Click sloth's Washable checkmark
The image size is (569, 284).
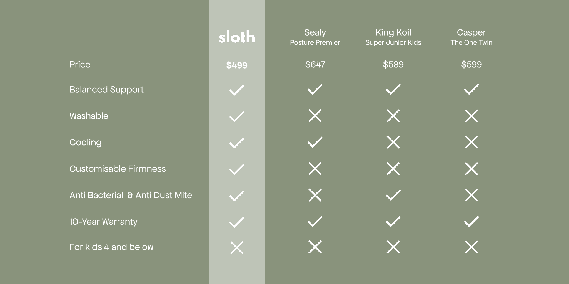coord(237,116)
